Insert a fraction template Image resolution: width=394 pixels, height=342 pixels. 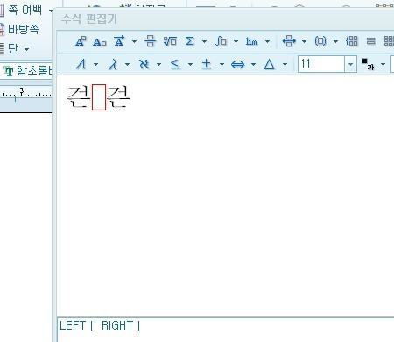(150, 41)
